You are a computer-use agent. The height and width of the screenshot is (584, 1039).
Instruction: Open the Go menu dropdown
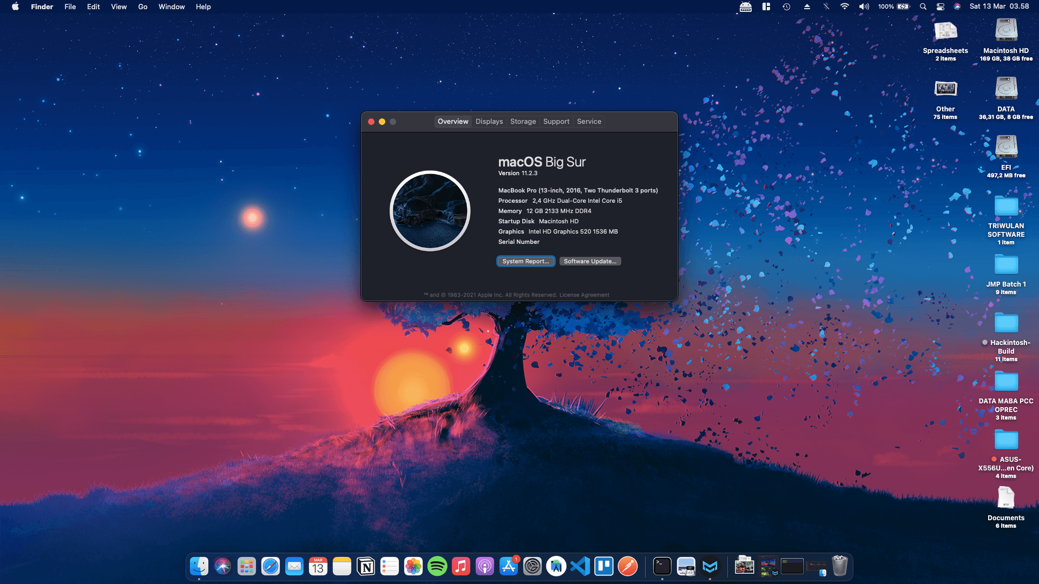142,6
